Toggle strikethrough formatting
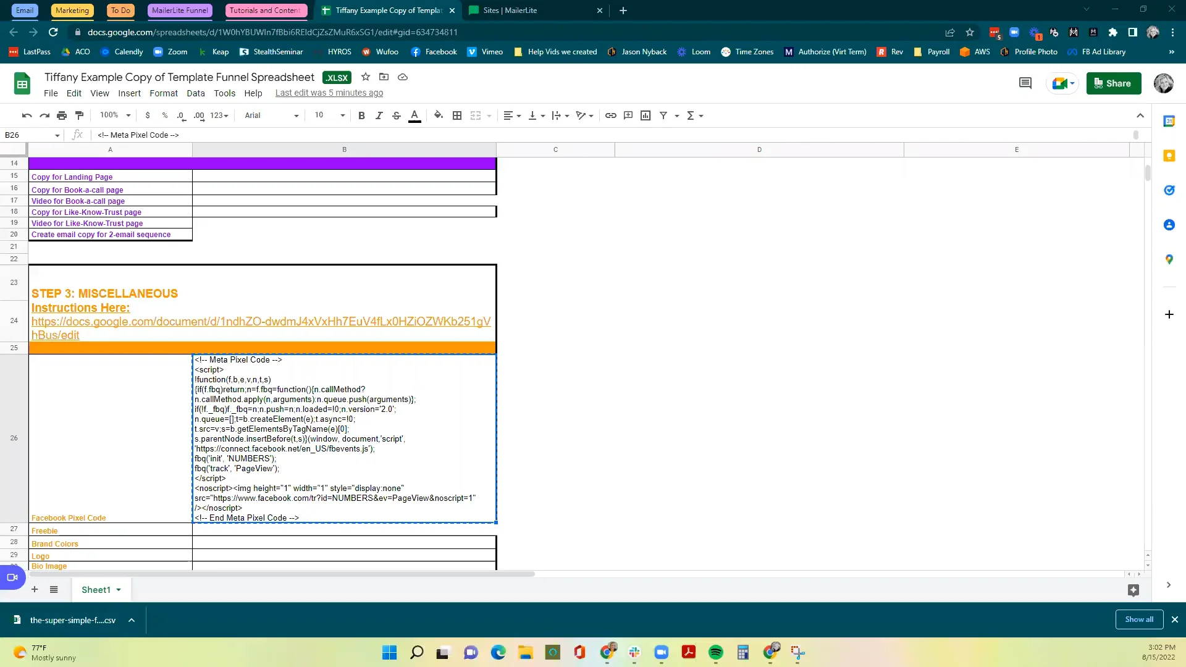 tap(397, 115)
